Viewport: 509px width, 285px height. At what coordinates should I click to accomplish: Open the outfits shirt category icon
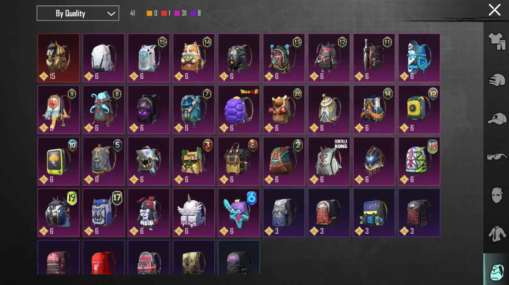coord(496,41)
